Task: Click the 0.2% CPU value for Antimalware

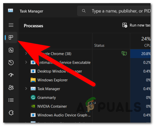Action: [x=147, y=62]
